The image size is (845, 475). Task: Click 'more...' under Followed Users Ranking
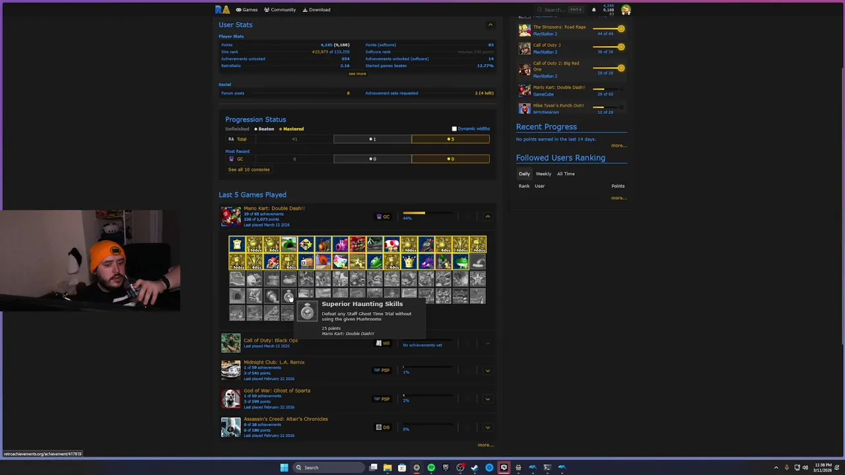click(619, 198)
